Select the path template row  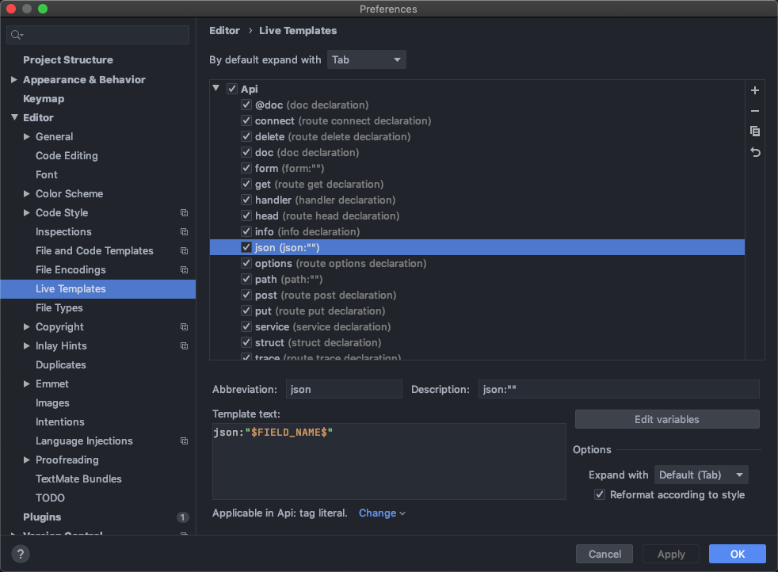(x=477, y=280)
